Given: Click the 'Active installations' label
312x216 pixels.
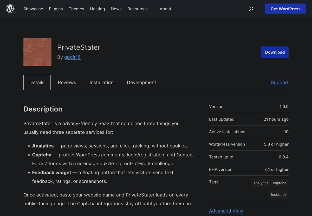Looking at the screenshot, I should click(227, 132).
